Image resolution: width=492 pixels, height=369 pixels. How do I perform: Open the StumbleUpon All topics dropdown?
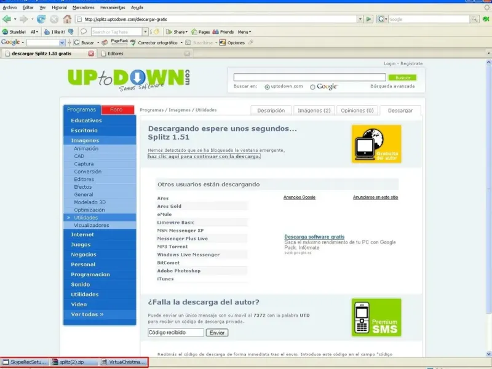pyautogui.click(x=34, y=32)
